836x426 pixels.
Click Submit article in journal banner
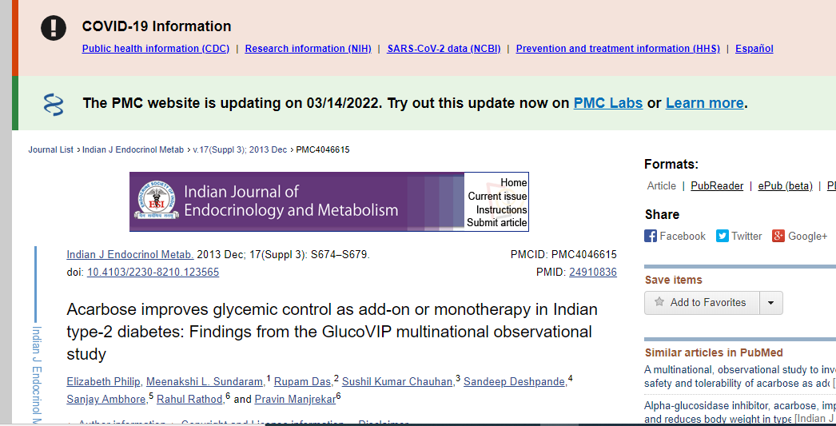point(497,223)
